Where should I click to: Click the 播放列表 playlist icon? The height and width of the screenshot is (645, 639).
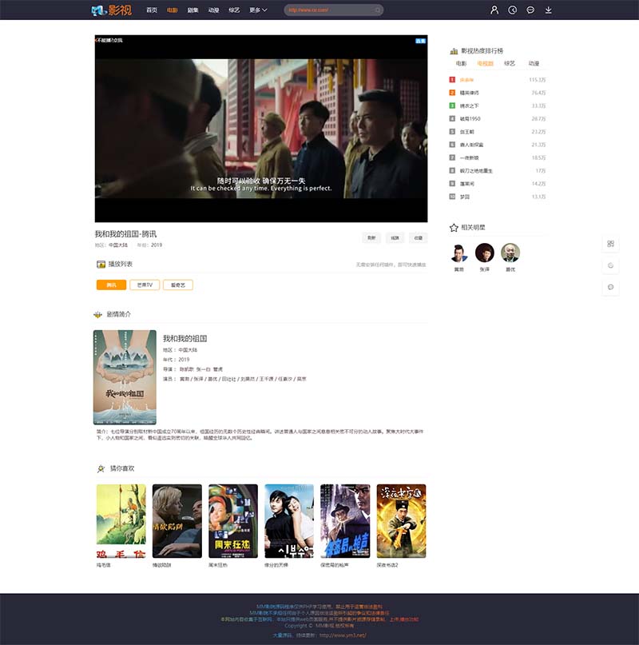[101, 264]
